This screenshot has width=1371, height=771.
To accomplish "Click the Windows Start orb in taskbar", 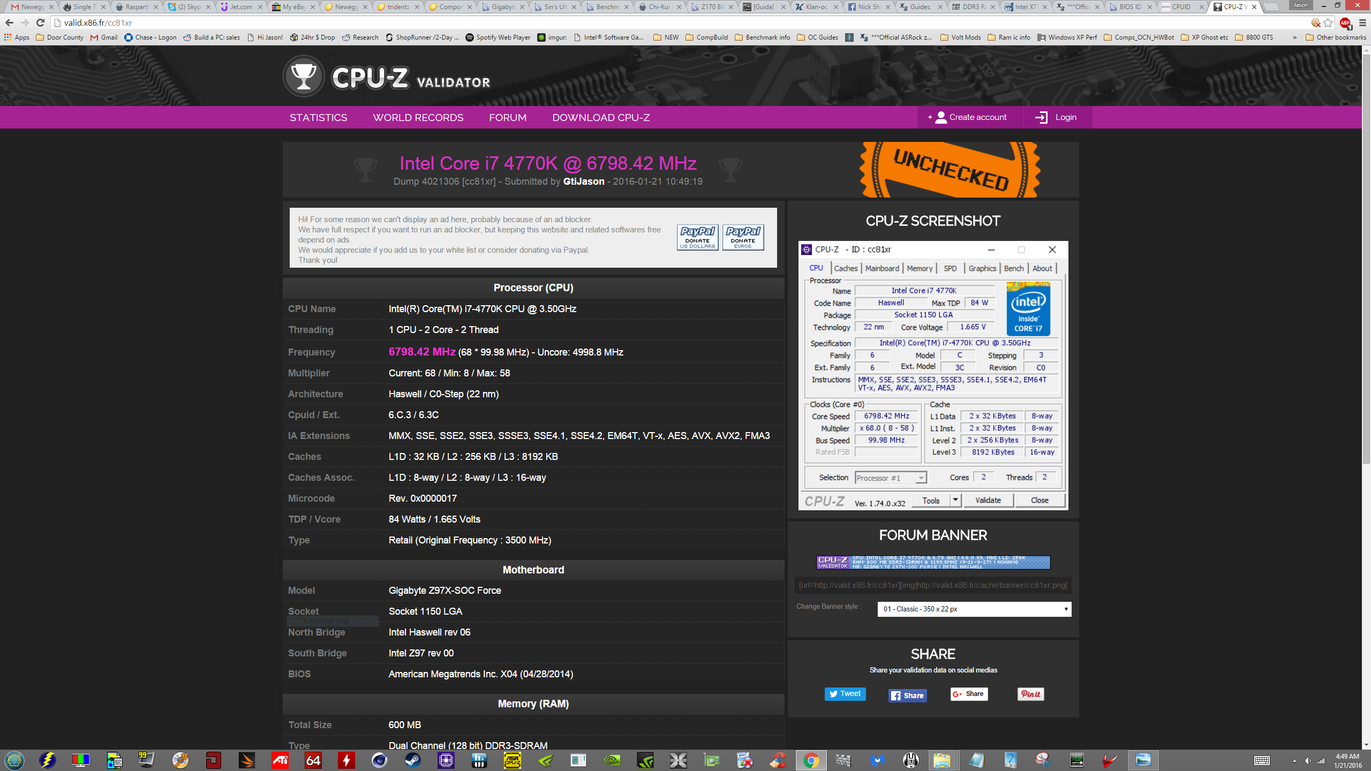I will pos(14,760).
